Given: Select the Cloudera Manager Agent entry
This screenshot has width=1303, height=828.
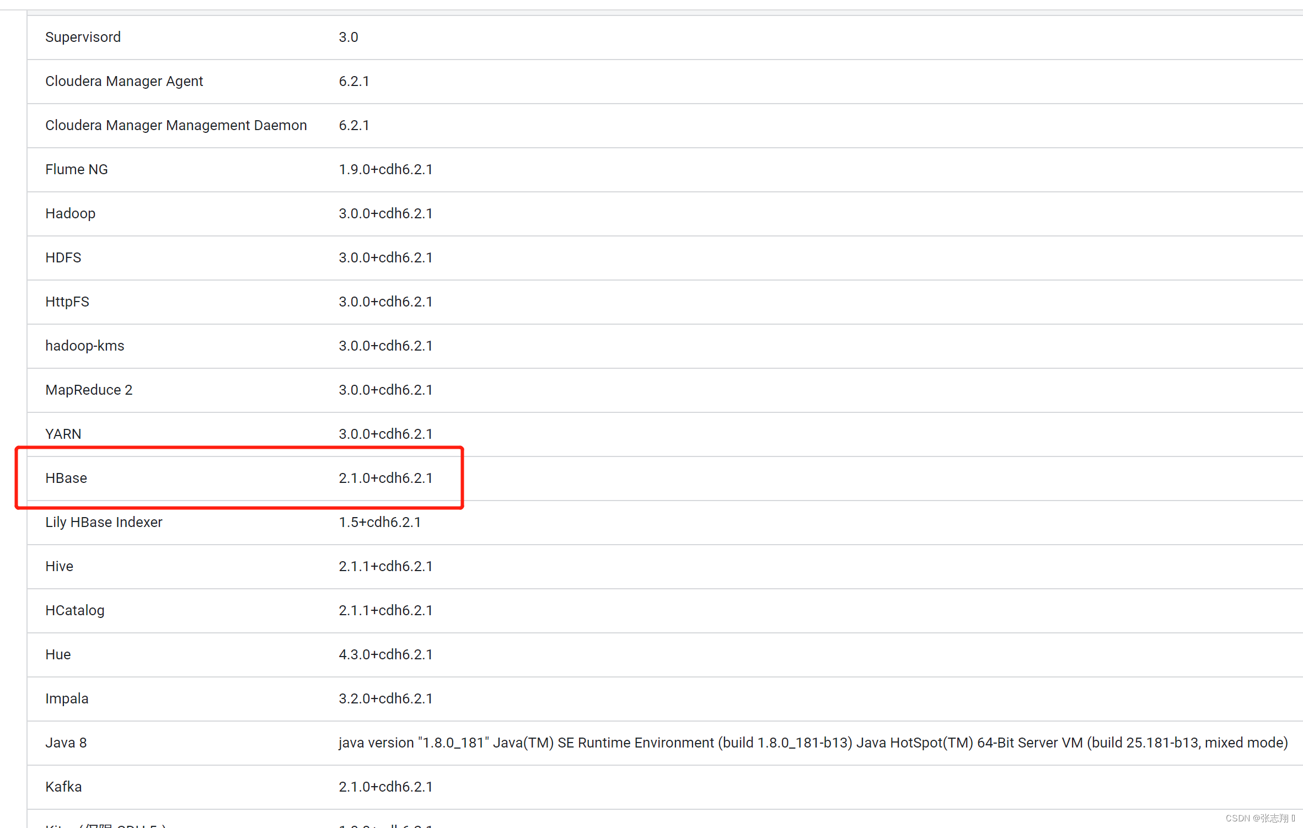Looking at the screenshot, I should [x=124, y=81].
